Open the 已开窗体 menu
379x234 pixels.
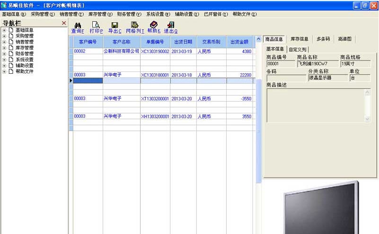coord(216,14)
